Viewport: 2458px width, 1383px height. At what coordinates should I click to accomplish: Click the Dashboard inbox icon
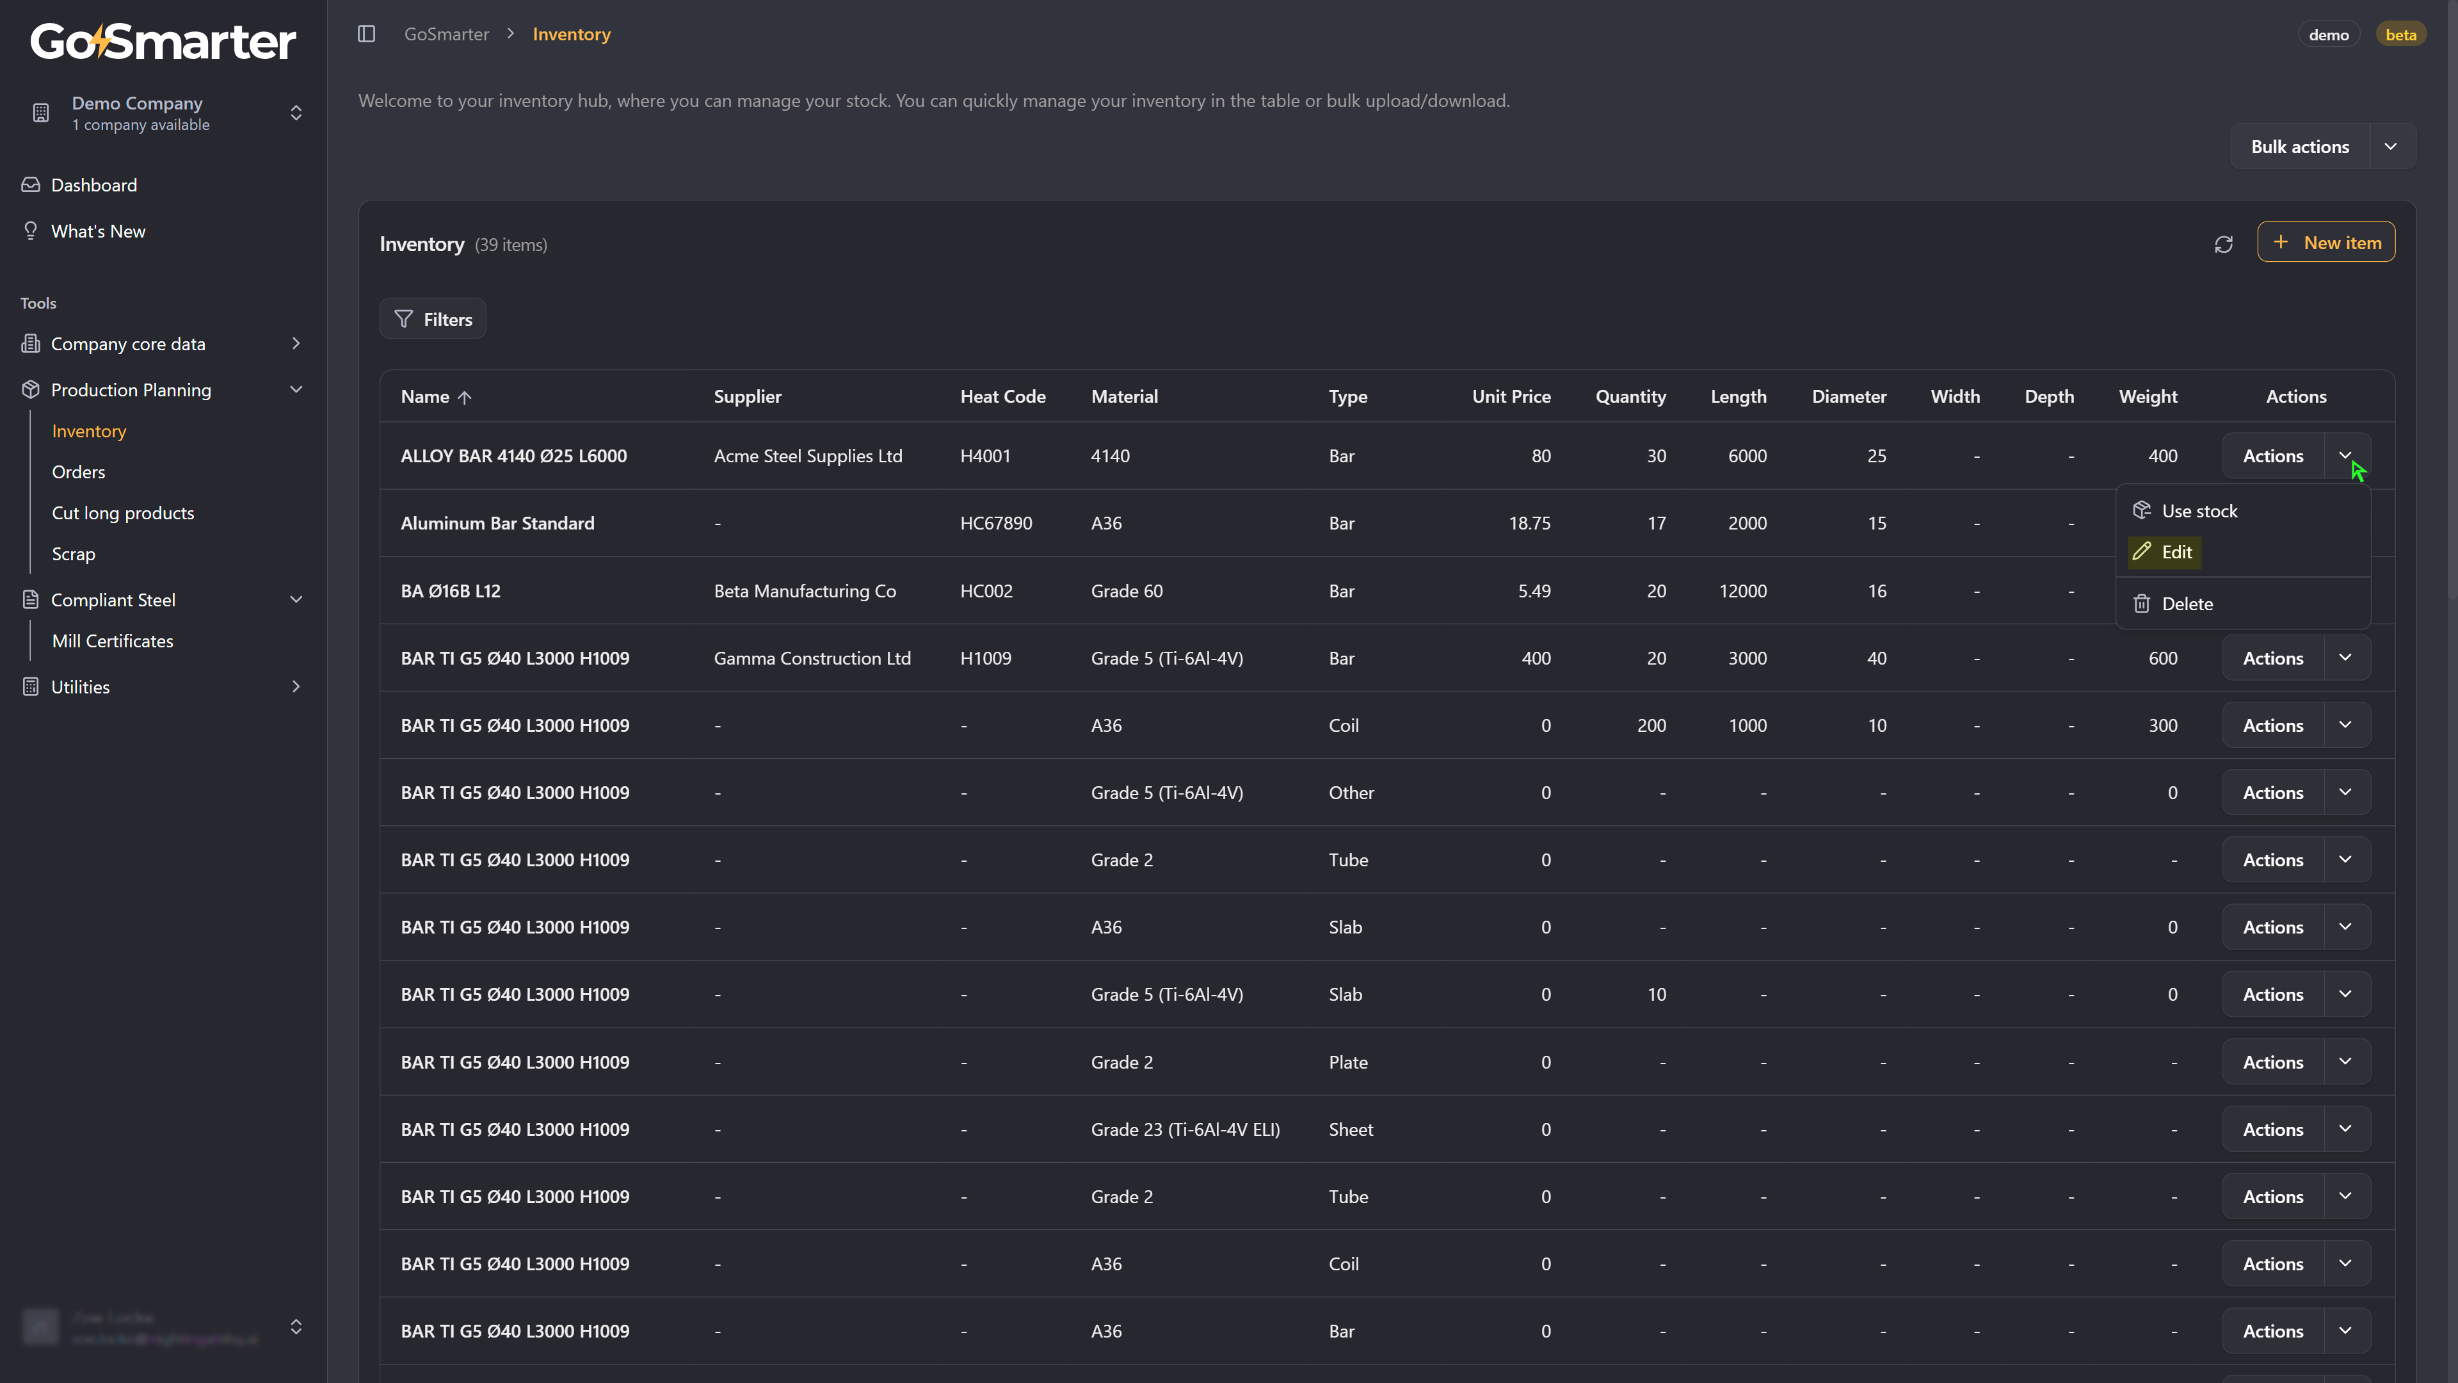click(x=31, y=185)
